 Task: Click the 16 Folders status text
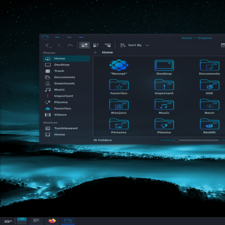pyautogui.click(x=102, y=140)
